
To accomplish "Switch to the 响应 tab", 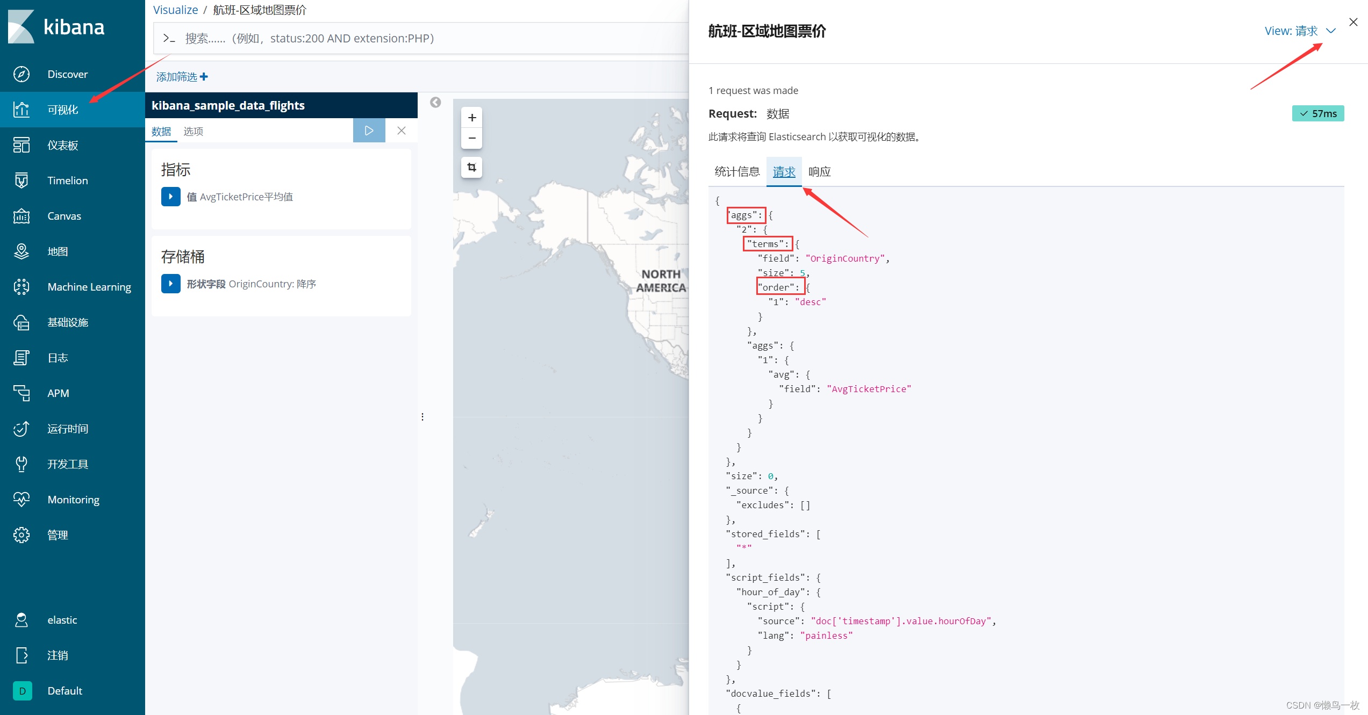I will pos(819,172).
